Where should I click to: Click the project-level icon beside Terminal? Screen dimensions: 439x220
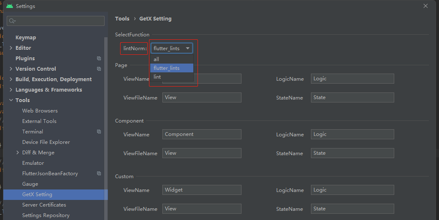(99, 132)
